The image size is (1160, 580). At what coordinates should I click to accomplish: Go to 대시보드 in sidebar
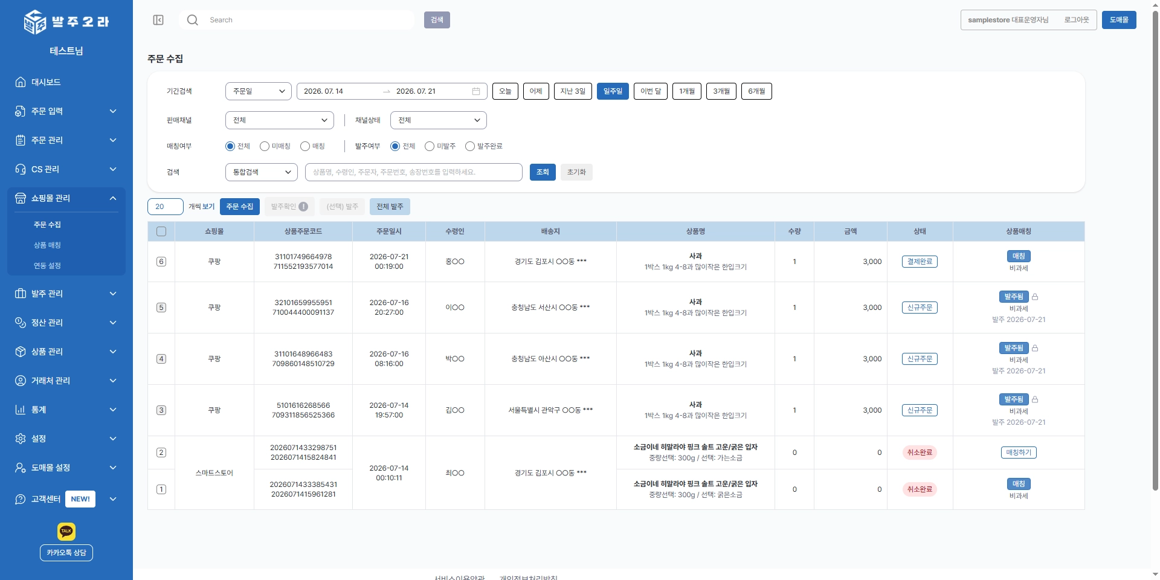click(46, 82)
